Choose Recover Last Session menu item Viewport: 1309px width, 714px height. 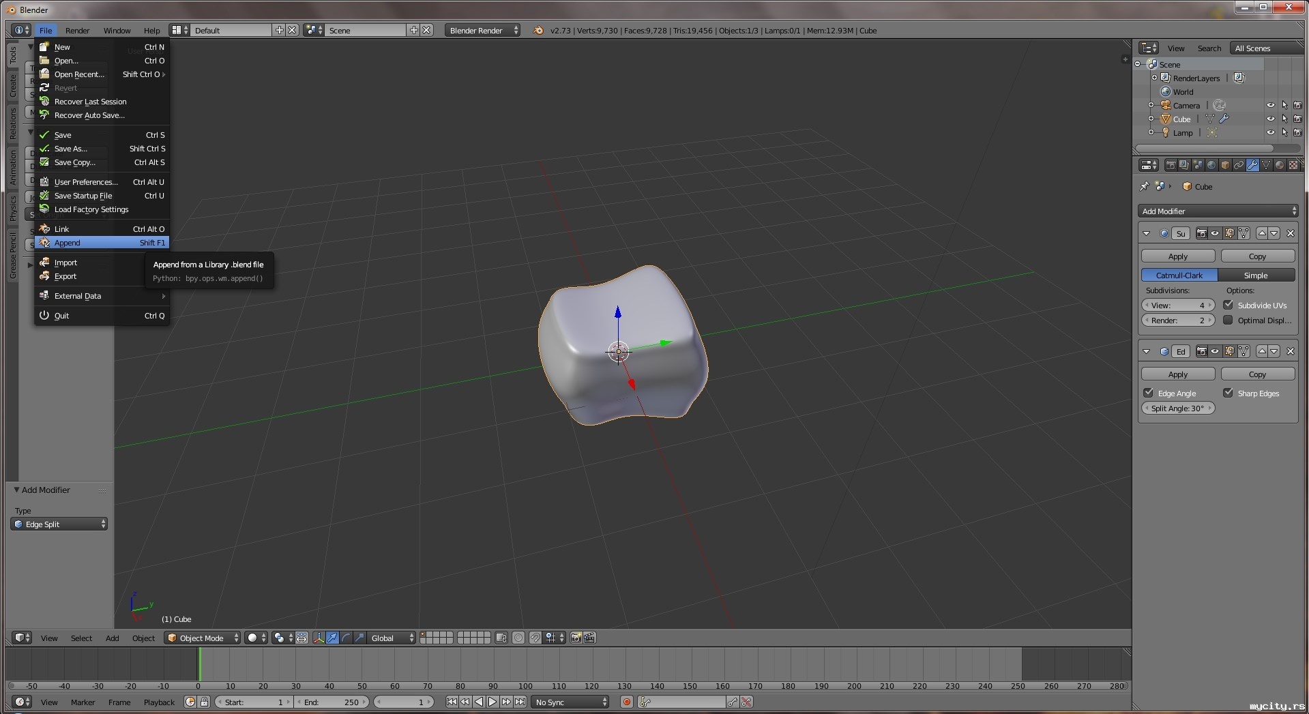pos(102,102)
